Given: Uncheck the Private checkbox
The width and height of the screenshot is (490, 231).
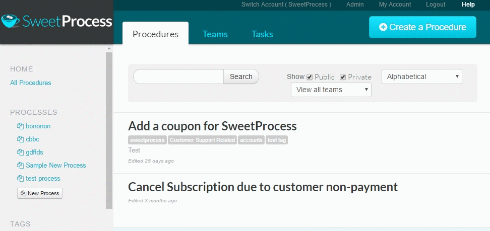Looking at the screenshot, I should 343,77.
